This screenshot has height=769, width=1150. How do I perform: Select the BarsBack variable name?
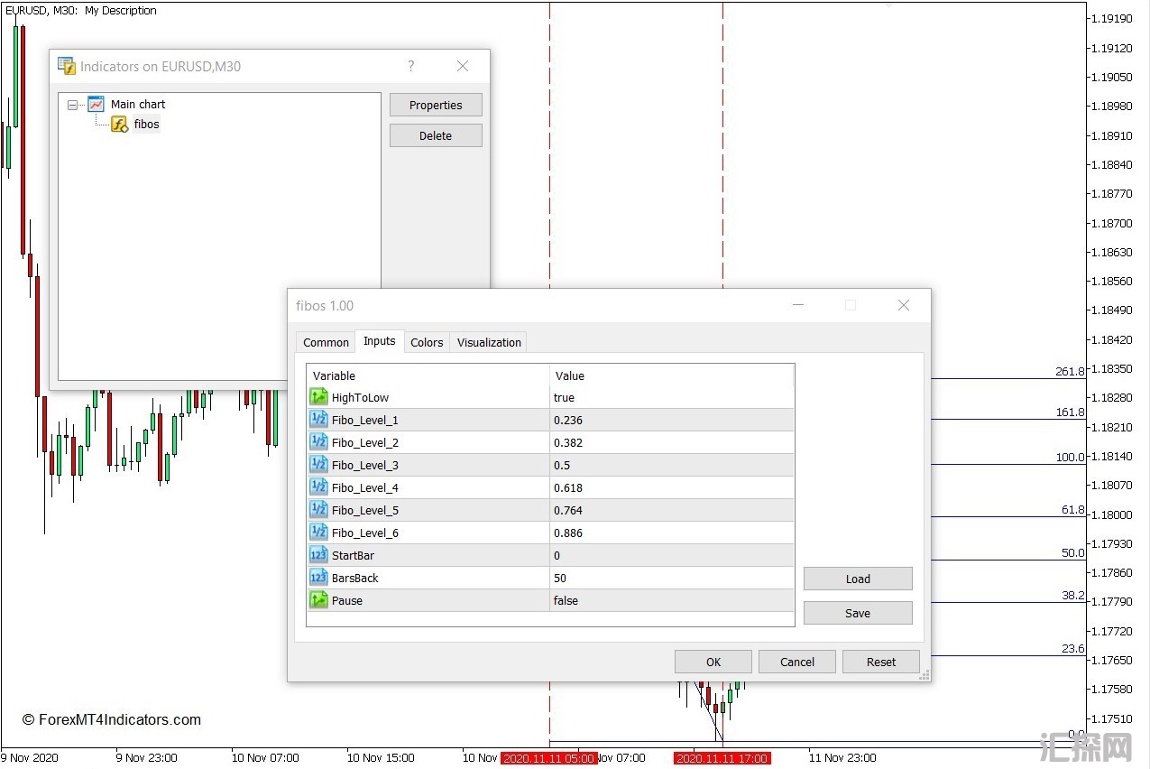355,578
